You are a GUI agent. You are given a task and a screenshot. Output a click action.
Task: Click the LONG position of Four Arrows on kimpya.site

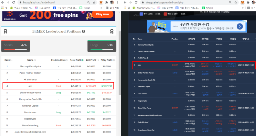tap(175, 94)
